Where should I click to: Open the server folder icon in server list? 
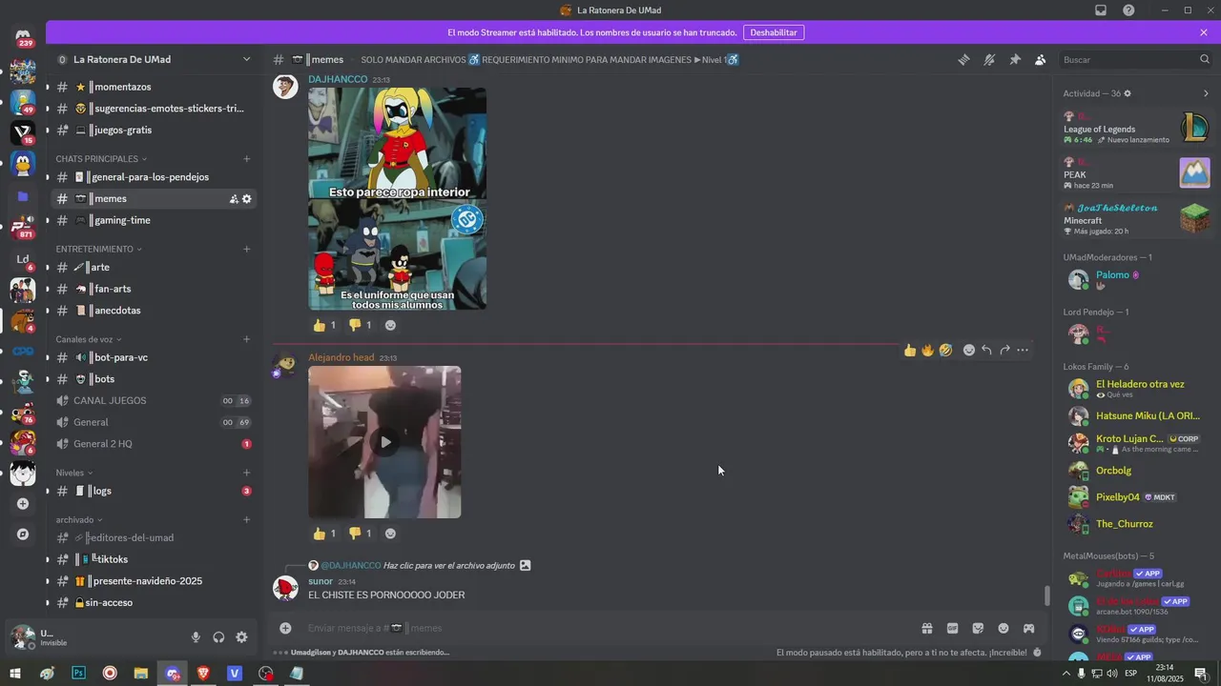tap(23, 196)
